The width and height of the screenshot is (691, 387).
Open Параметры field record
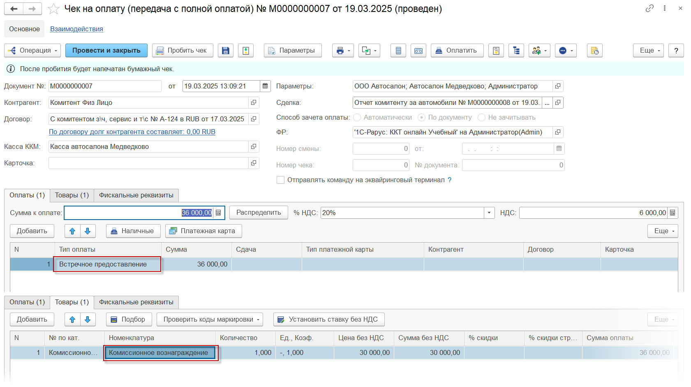point(558,86)
